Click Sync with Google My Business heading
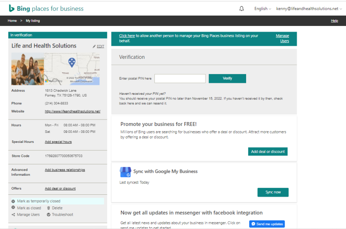Viewport: 346px width, 229px height. 165,171
